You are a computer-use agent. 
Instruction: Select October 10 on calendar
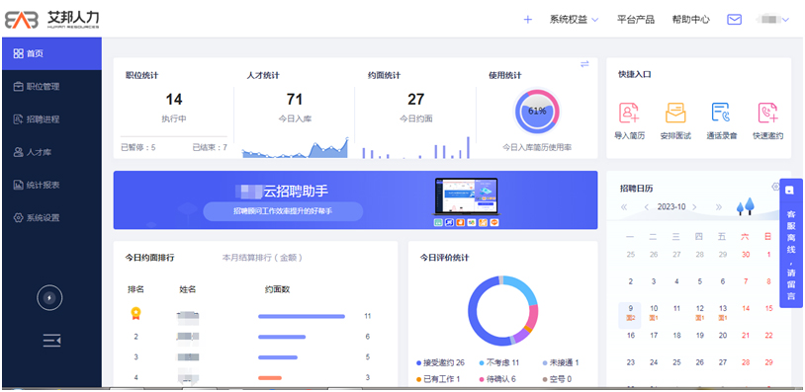coord(654,313)
